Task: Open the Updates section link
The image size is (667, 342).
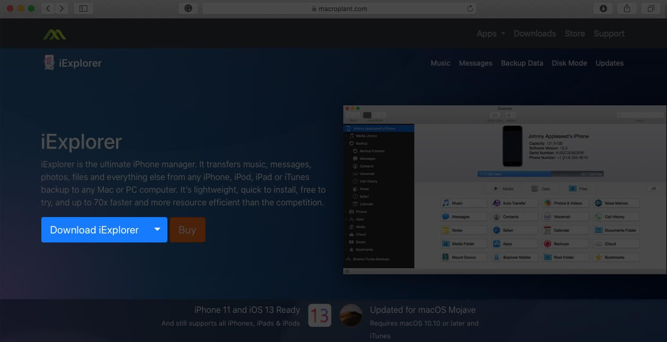Action: click(x=609, y=63)
